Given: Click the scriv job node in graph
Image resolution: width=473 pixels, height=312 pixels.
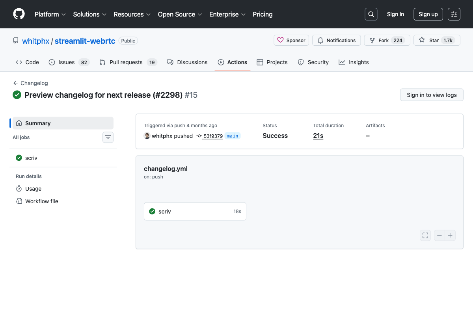Looking at the screenshot, I should pyautogui.click(x=195, y=212).
